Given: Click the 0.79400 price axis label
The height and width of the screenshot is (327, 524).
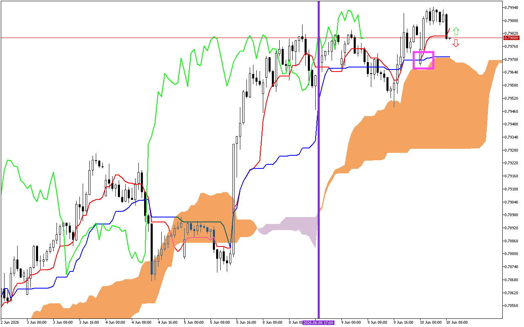Looking at the screenshot, I should [511, 124].
